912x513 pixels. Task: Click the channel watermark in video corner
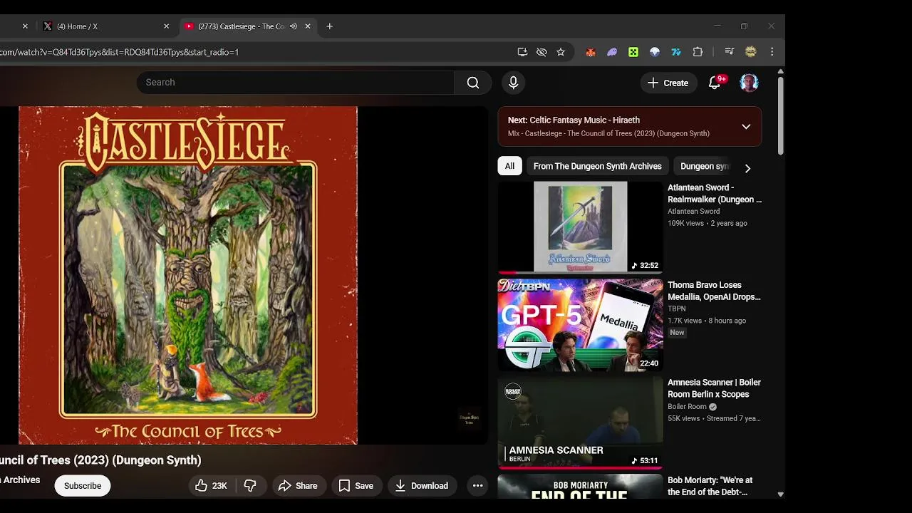(x=469, y=419)
